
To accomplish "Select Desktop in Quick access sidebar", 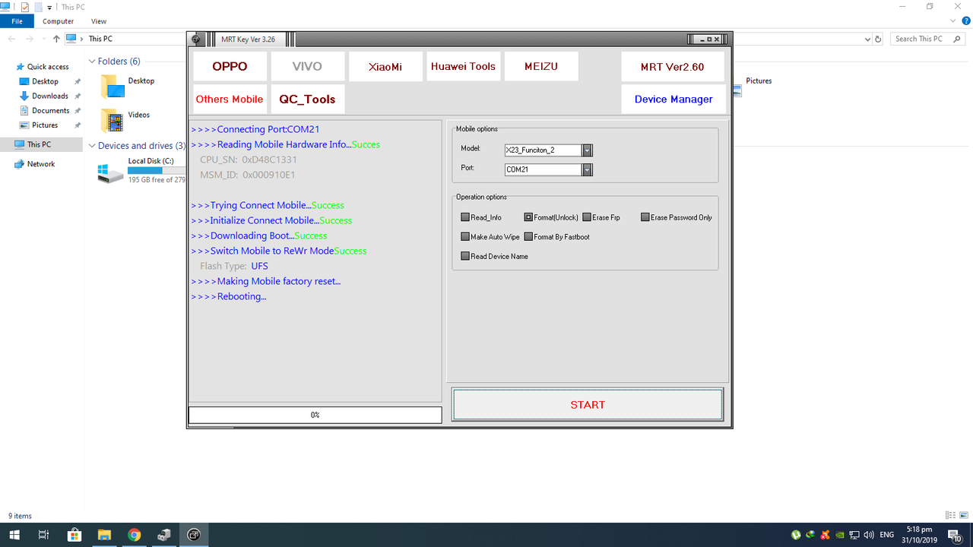I will (x=45, y=81).
